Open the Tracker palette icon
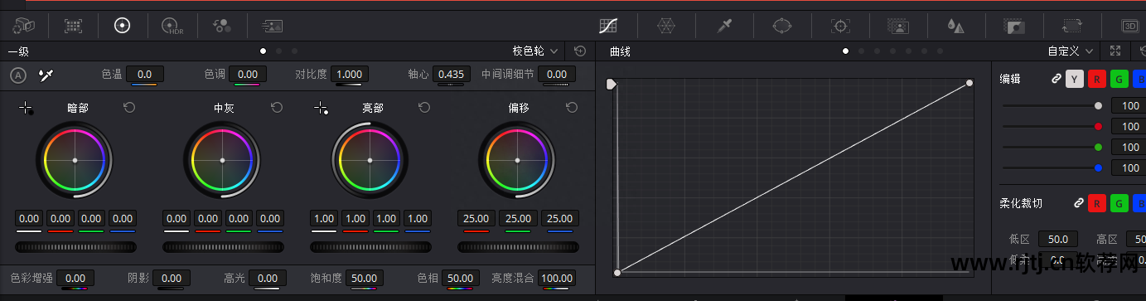The width and height of the screenshot is (1146, 301). [840, 26]
